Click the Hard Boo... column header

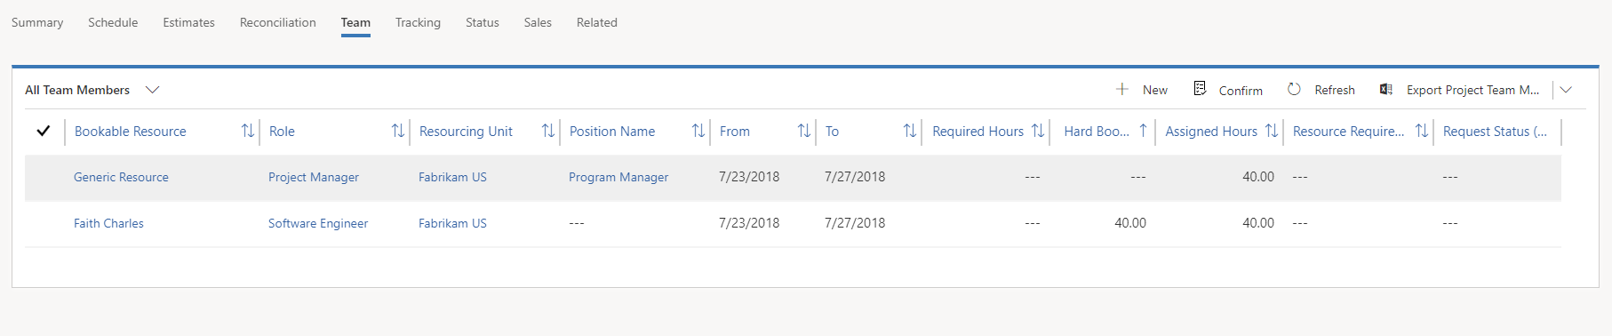click(1097, 131)
